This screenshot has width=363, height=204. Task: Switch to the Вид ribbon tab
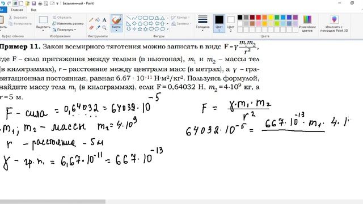[x=33, y=10]
